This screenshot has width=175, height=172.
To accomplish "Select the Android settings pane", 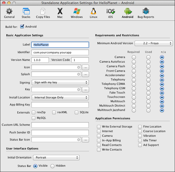I will pos(127,13).
